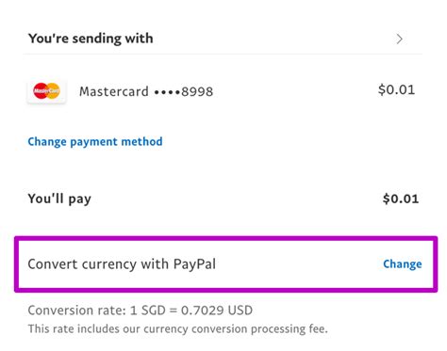Select the Mastercard ending in 8998

tap(221, 91)
